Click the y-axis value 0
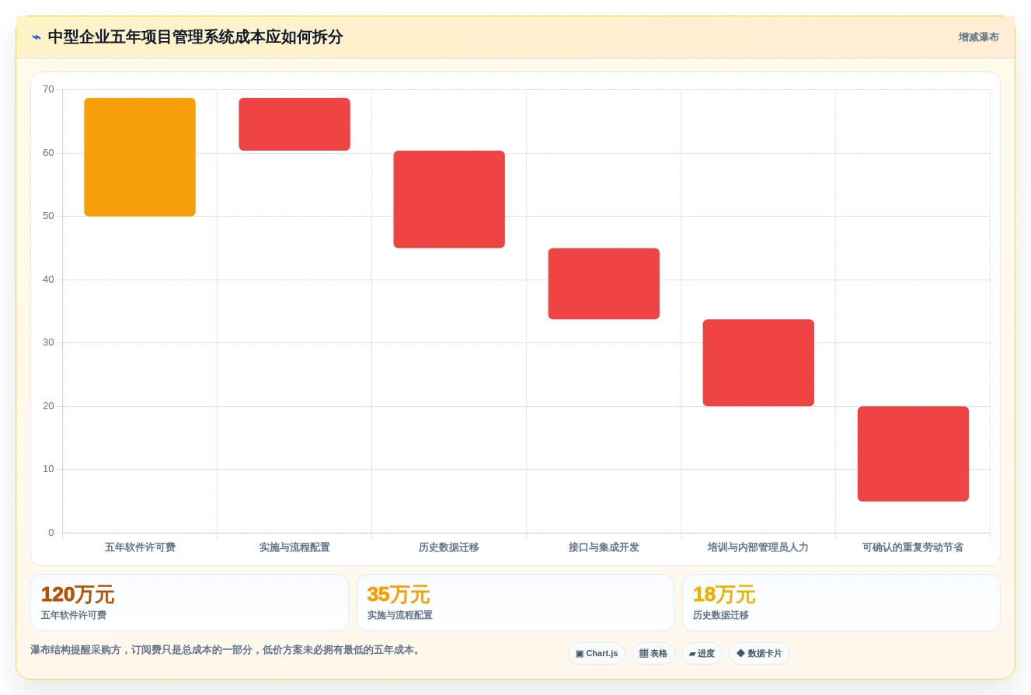This screenshot has width=1031, height=695. point(51,533)
